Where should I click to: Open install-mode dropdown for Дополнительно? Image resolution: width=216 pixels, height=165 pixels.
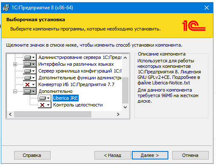(x=29, y=92)
